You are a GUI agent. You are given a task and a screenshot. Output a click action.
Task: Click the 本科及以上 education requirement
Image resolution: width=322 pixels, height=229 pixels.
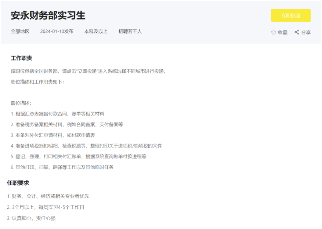pyautogui.click(x=96, y=32)
